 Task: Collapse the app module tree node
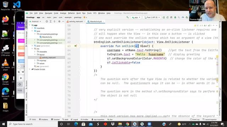coord(30,25)
